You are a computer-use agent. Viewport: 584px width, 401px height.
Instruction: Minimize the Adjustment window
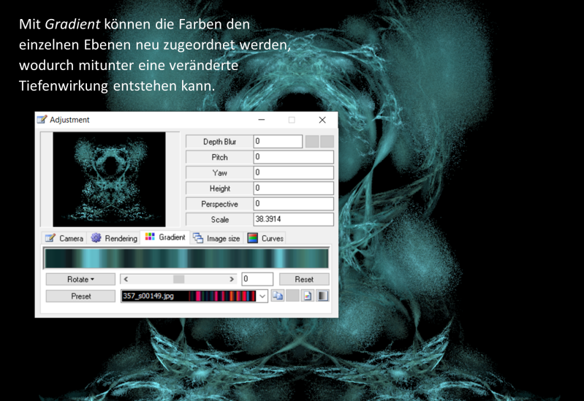click(x=262, y=120)
